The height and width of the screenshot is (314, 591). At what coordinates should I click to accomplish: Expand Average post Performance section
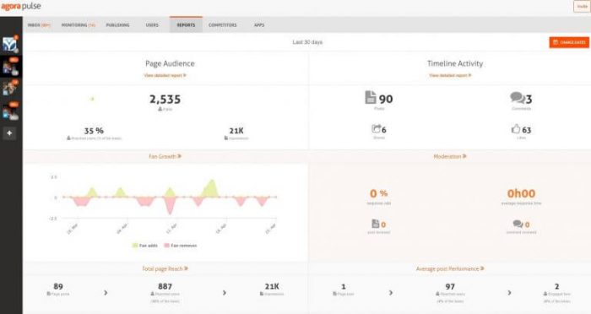pos(450,268)
